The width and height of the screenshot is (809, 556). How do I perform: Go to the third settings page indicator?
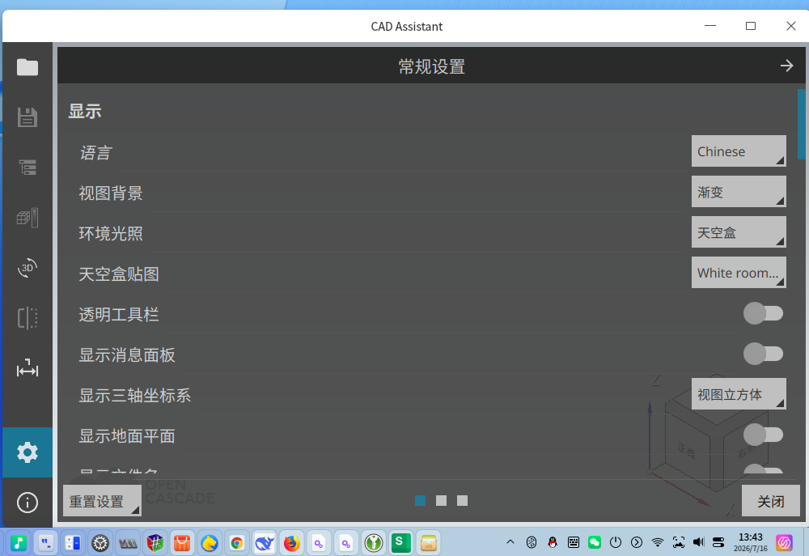coord(462,500)
